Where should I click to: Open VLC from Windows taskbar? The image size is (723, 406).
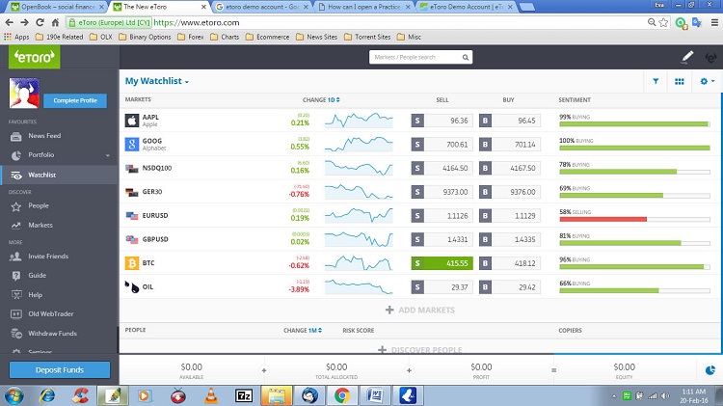pyautogui.click(x=211, y=395)
